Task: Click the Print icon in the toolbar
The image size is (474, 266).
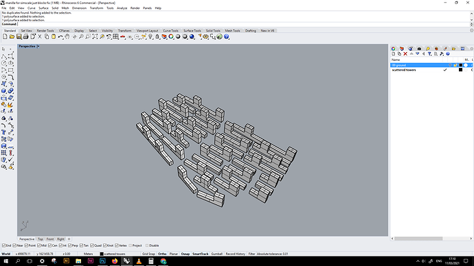Action: (25, 36)
